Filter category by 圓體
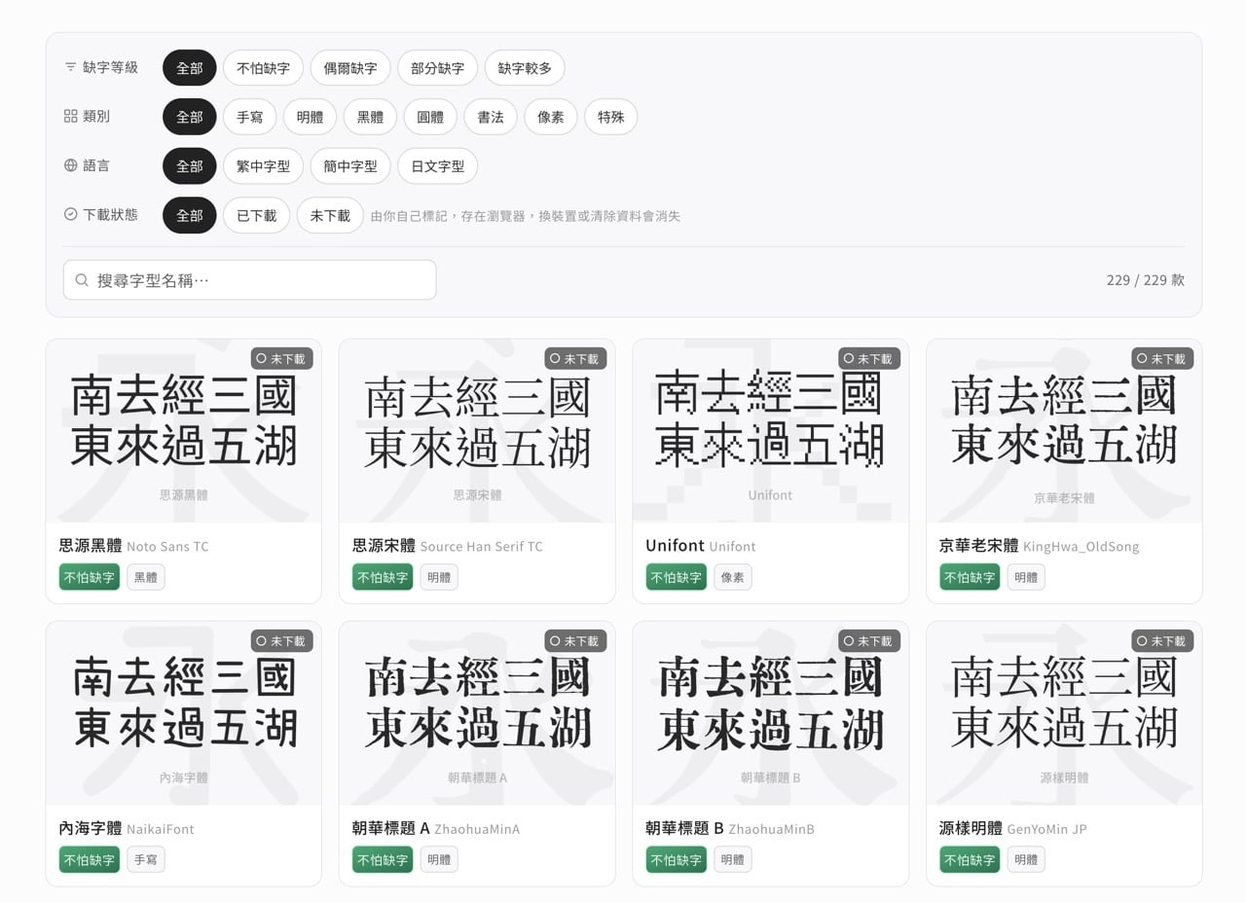The height and width of the screenshot is (903, 1246). pyautogui.click(x=430, y=117)
